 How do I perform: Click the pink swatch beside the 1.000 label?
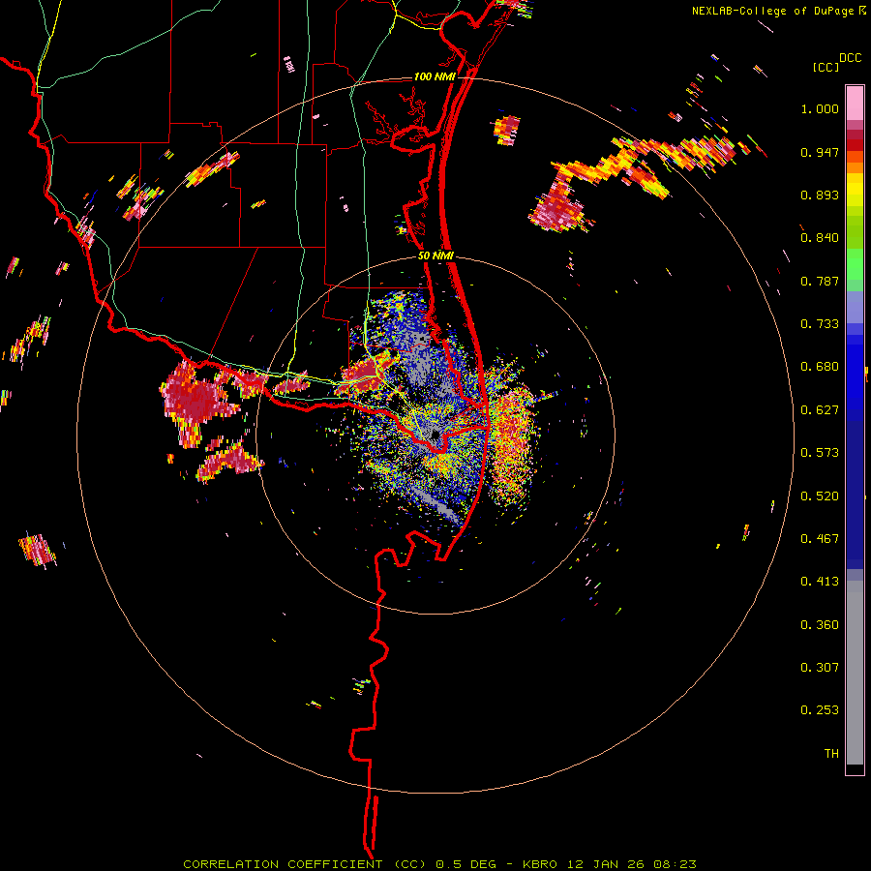pos(855,105)
